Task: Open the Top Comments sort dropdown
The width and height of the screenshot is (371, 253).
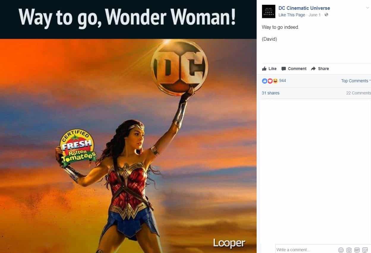Action: 356,81
